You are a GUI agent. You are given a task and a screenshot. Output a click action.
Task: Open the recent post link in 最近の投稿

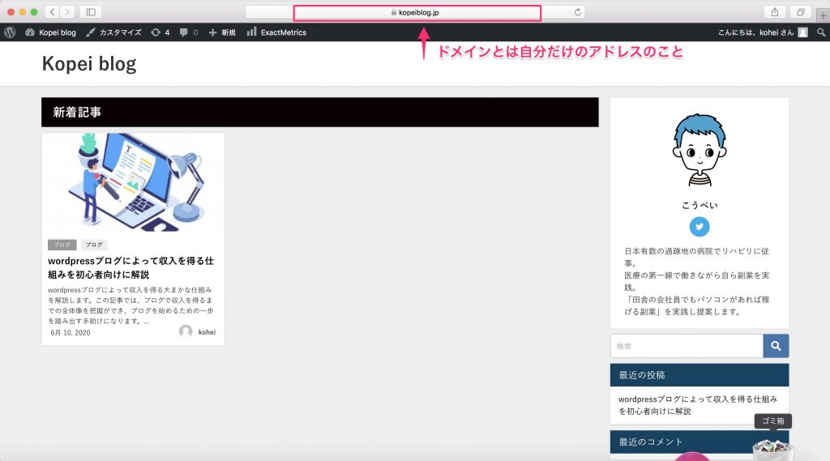click(x=697, y=405)
